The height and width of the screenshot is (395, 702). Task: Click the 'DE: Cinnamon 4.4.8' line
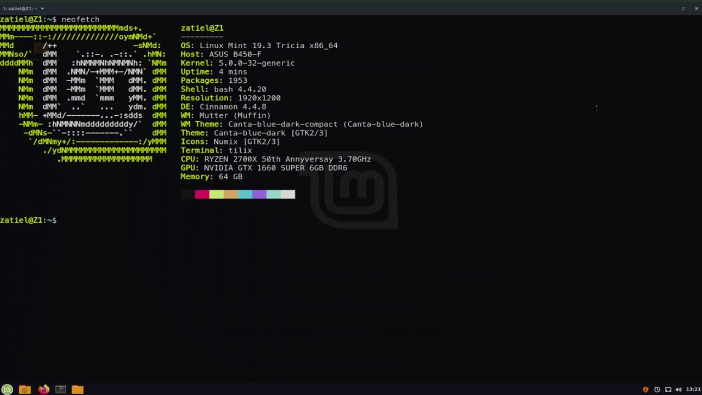[223, 107]
